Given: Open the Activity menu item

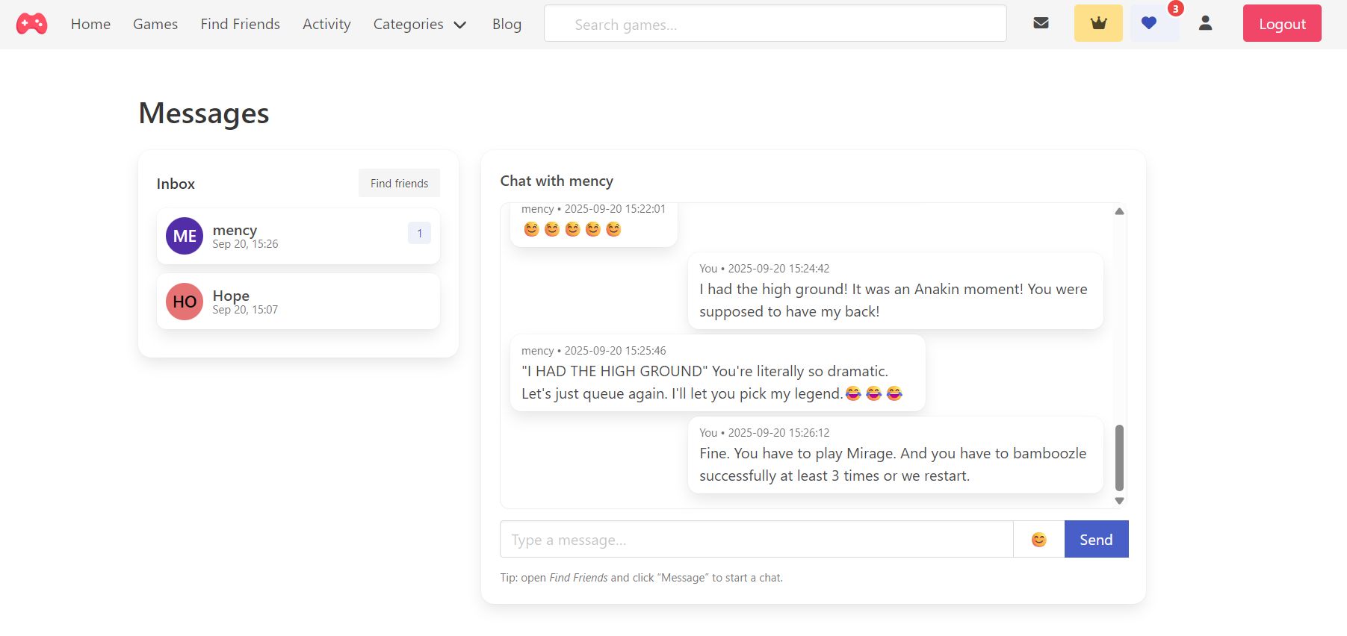Looking at the screenshot, I should 326,25.
